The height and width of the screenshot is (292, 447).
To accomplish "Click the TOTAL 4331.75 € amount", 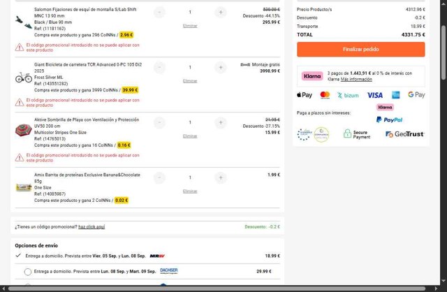I will [413, 35].
